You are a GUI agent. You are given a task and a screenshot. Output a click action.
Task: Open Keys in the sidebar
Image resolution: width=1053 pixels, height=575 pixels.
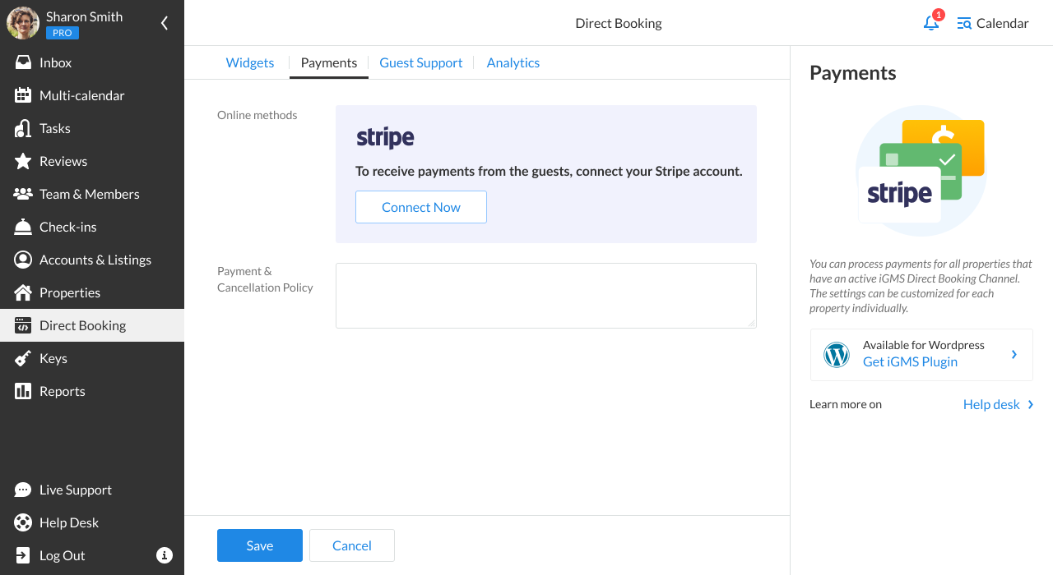pyautogui.click(x=92, y=358)
